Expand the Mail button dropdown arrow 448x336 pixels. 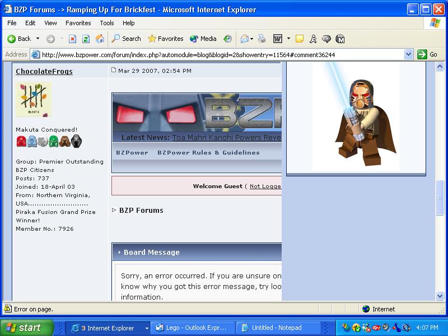pos(251,39)
